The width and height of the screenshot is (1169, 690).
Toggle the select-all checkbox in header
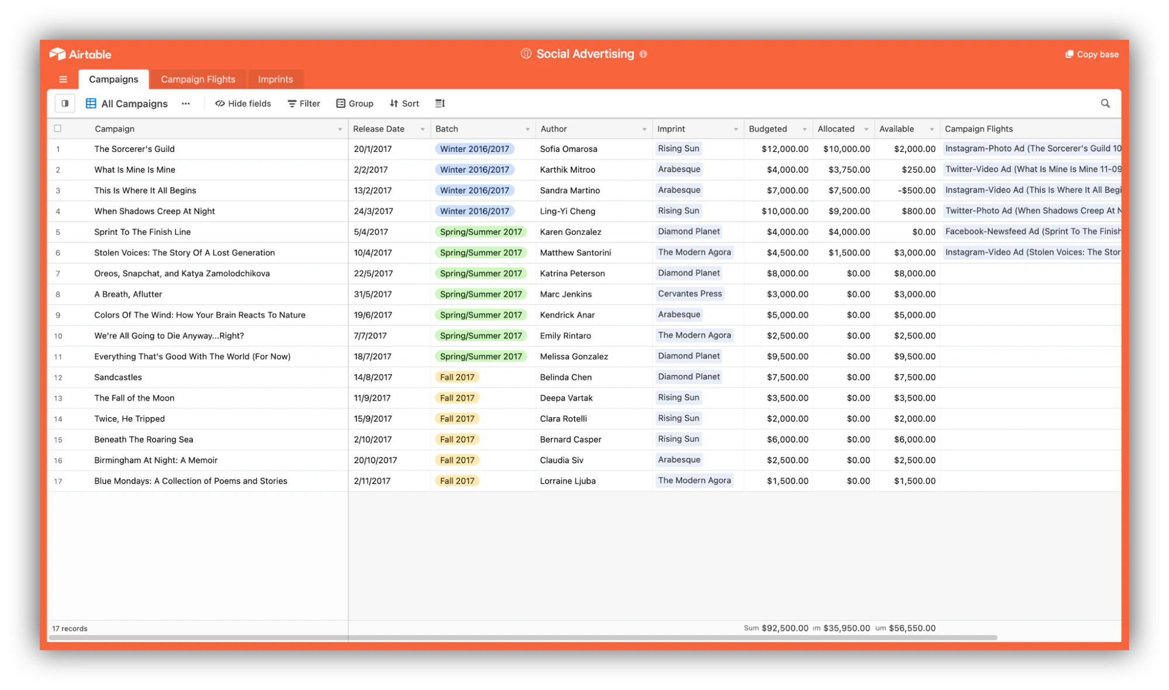(x=58, y=129)
